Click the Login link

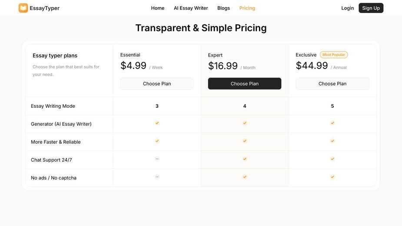[x=347, y=8]
